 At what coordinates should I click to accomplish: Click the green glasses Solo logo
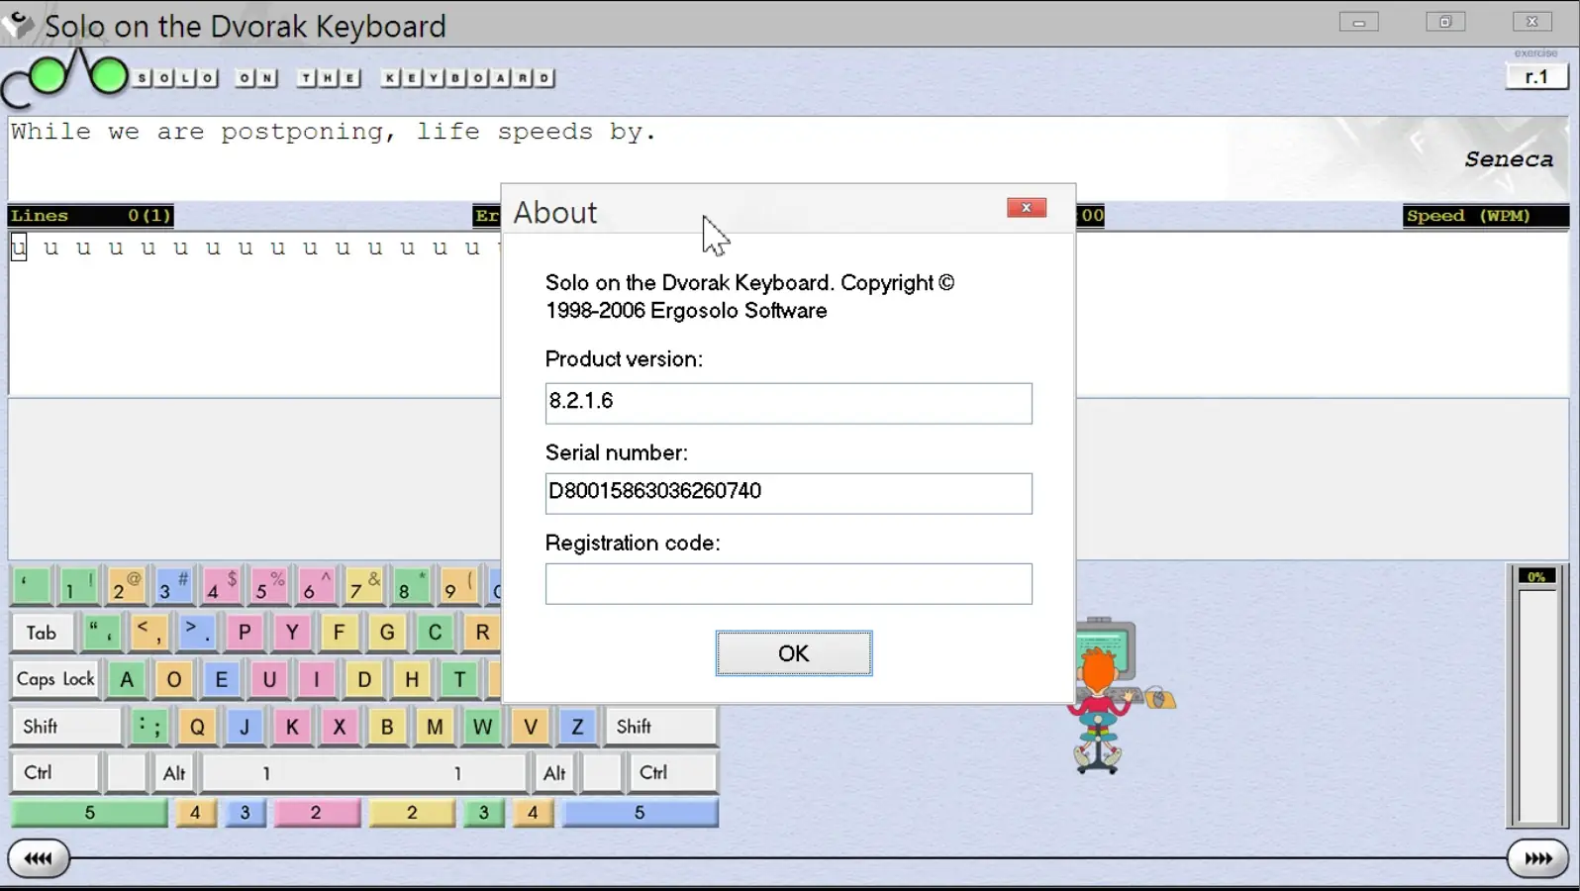pyautogui.click(x=65, y=77)
